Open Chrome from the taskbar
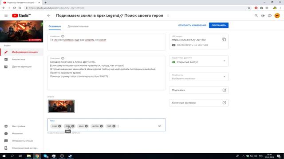 tap(37, 156)
